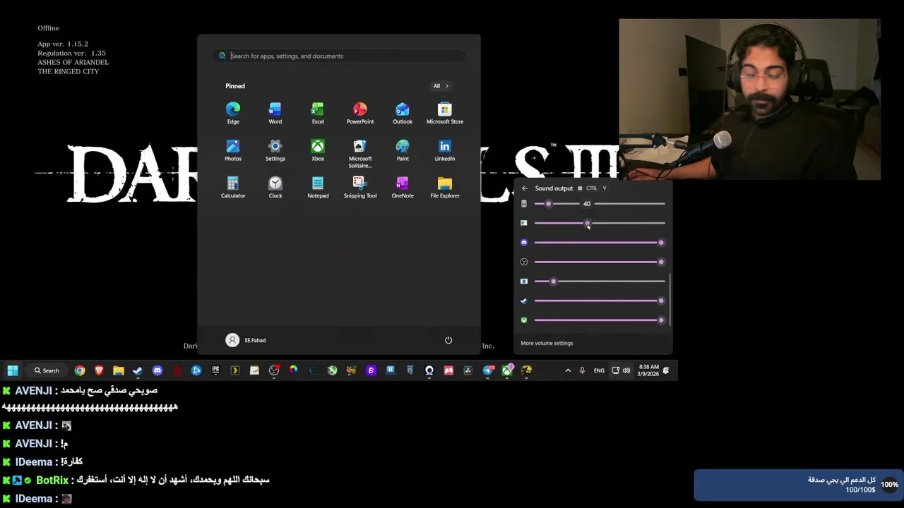Open Epic Games Launcher from the taskbar
The height and width of the screenshot is (508, 904).
point(215,370)
